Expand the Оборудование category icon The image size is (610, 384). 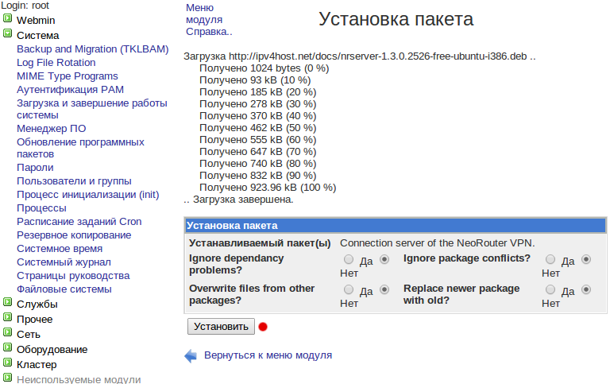coord(7,347)
